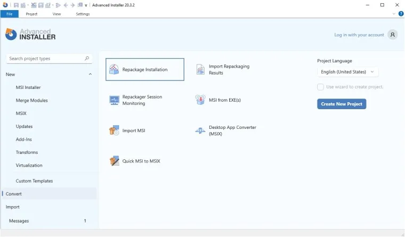This screenshot has height=237, width=405.
Task: Collapse the New section chevron
Action: coord(90,75)
